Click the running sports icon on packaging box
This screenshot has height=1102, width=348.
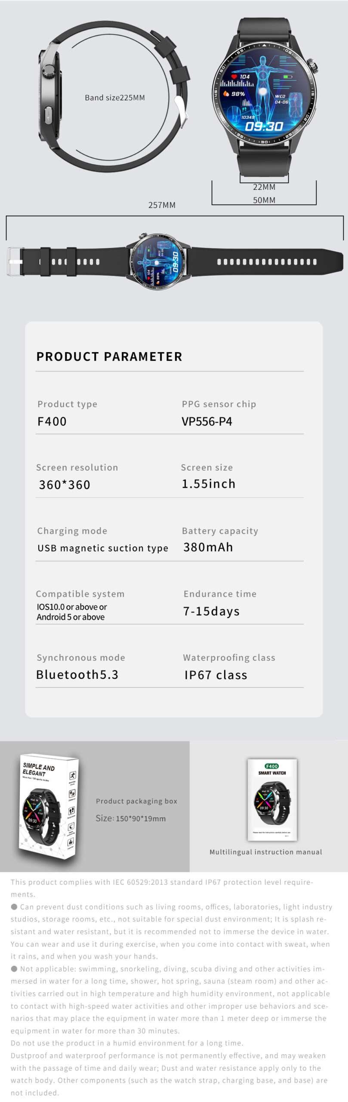point(73,776)
